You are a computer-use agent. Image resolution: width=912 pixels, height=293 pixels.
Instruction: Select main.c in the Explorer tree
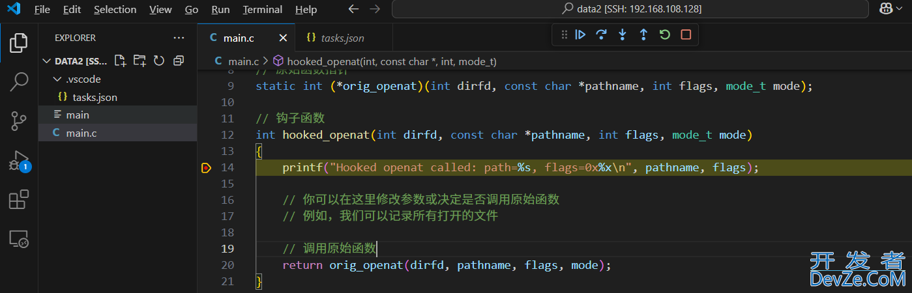[117, 133]
